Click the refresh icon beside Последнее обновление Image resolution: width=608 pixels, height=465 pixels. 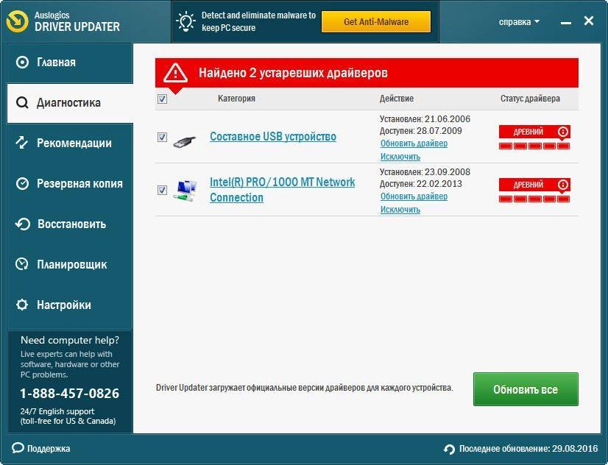(450, 449)
